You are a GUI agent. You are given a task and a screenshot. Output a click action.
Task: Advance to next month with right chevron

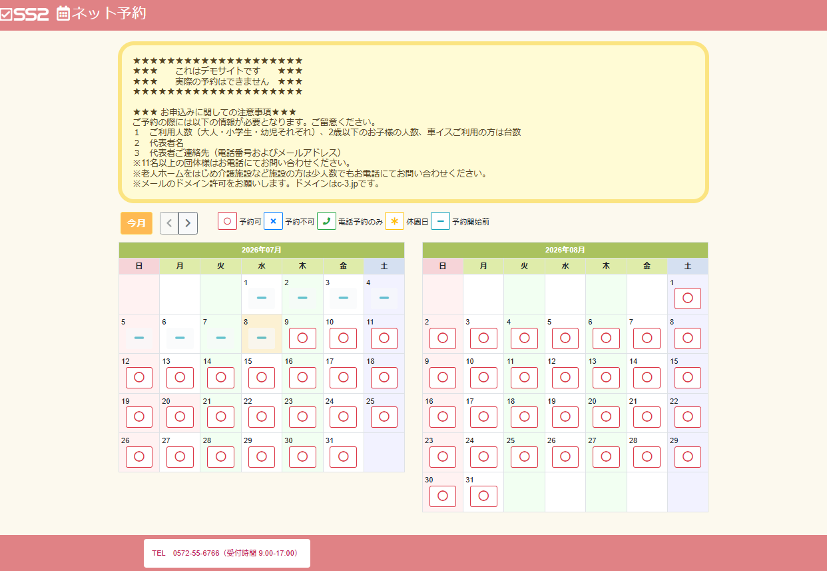click(188, 223)
